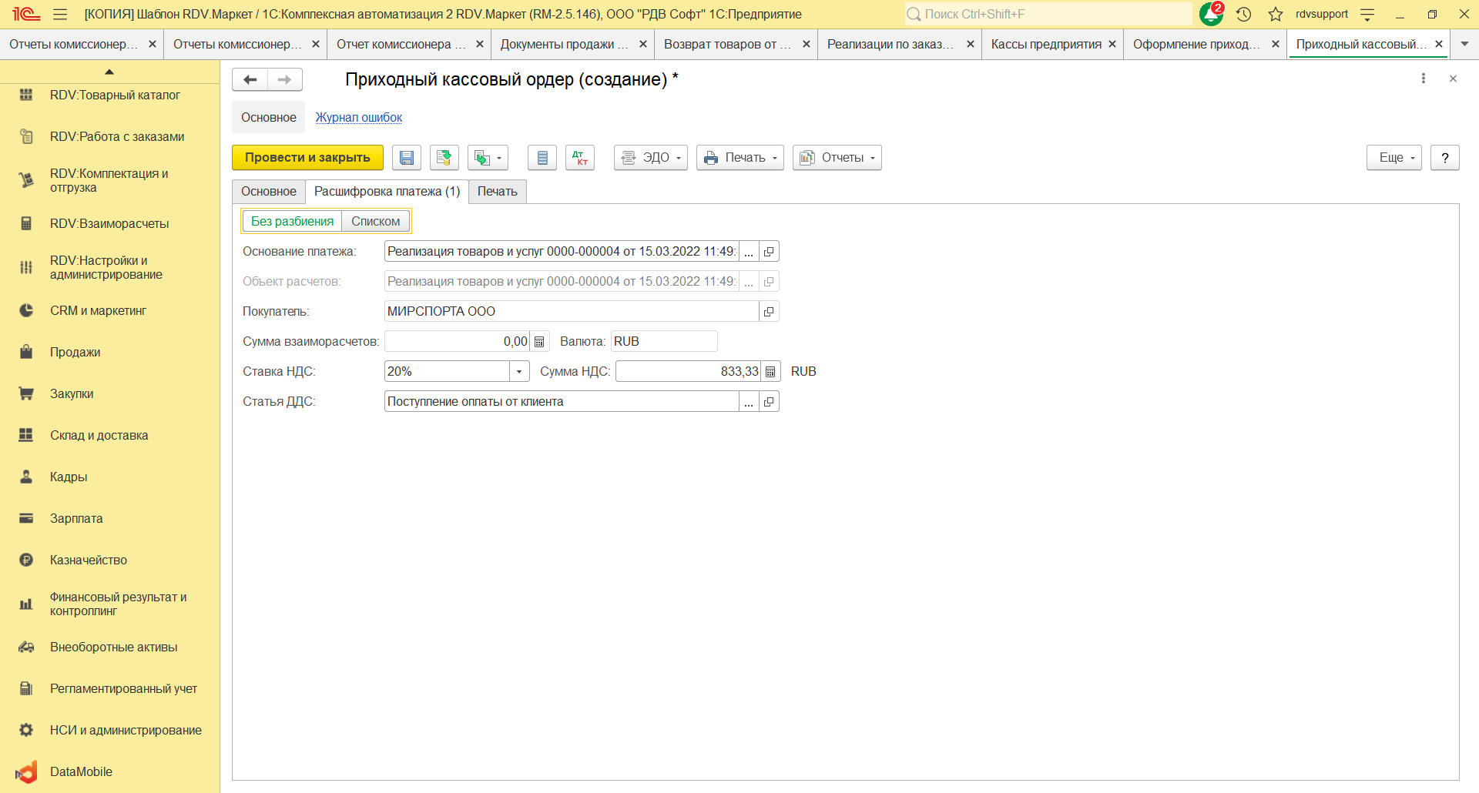This screenshot has height=793, width=1479.
Task: Open form's three-dot more menu
Action: pyautogui.click(x=1424, y=79)
